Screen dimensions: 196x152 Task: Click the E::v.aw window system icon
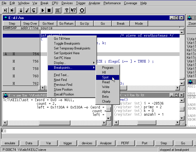tap(6, 95)
